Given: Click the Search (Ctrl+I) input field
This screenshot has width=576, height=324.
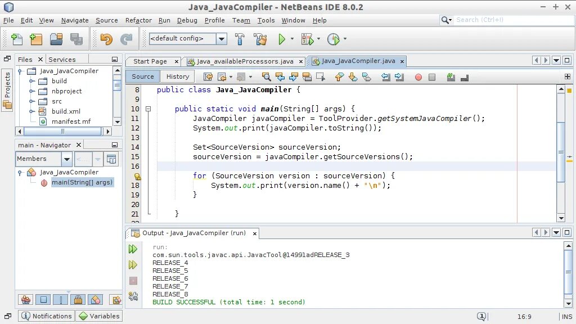Looking at the screenshot, I should click(x=514, y=20).
